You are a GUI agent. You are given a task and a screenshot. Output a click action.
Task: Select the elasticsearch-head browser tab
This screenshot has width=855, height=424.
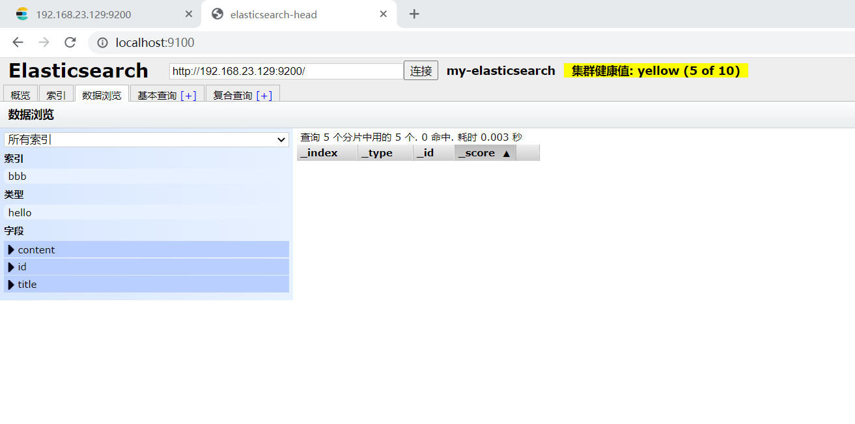(299, 14)
